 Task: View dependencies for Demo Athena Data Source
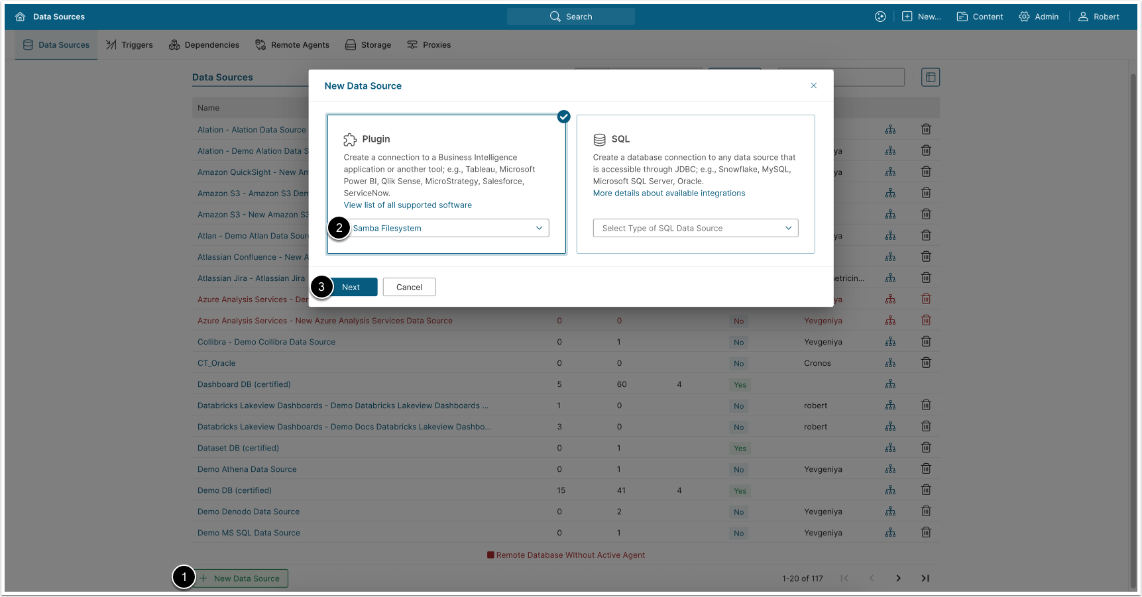click(890, 468)
